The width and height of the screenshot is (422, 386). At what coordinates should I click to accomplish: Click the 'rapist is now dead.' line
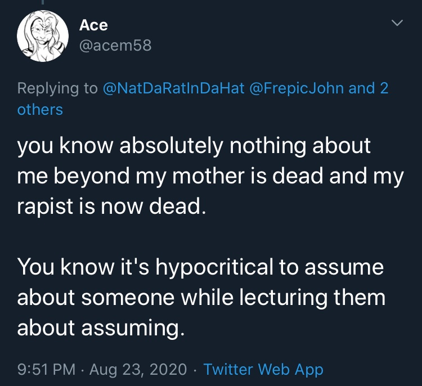click(112, 206)
